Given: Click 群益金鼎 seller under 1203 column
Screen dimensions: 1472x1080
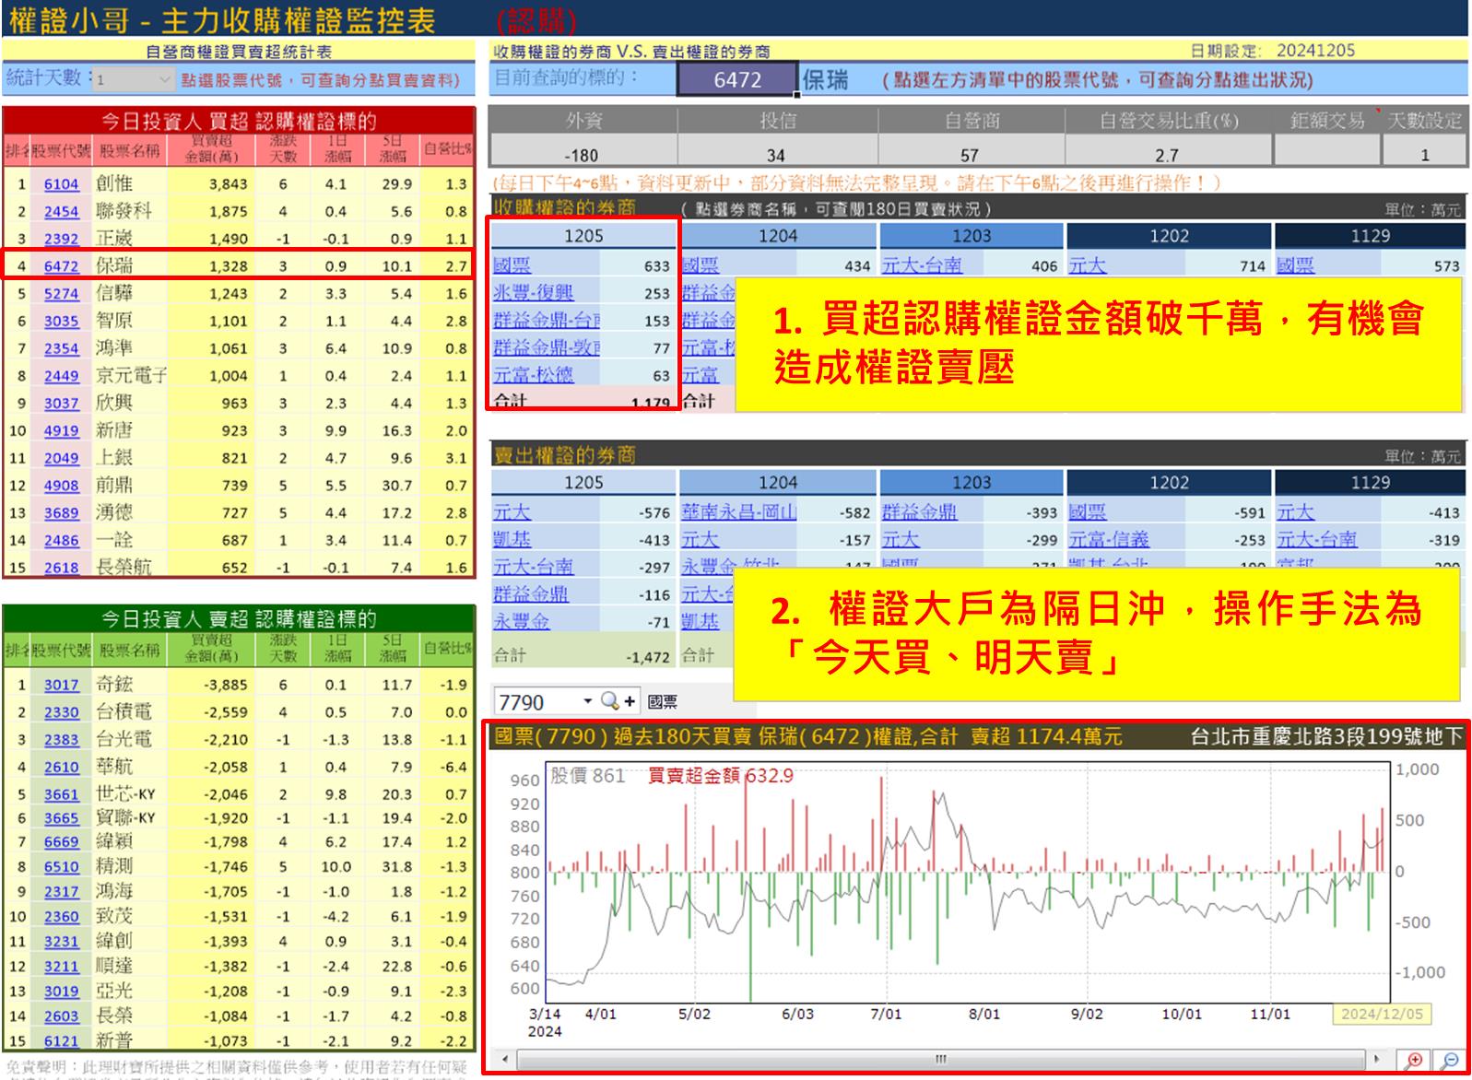Looking at the screenshot, I should pos(920,512).
